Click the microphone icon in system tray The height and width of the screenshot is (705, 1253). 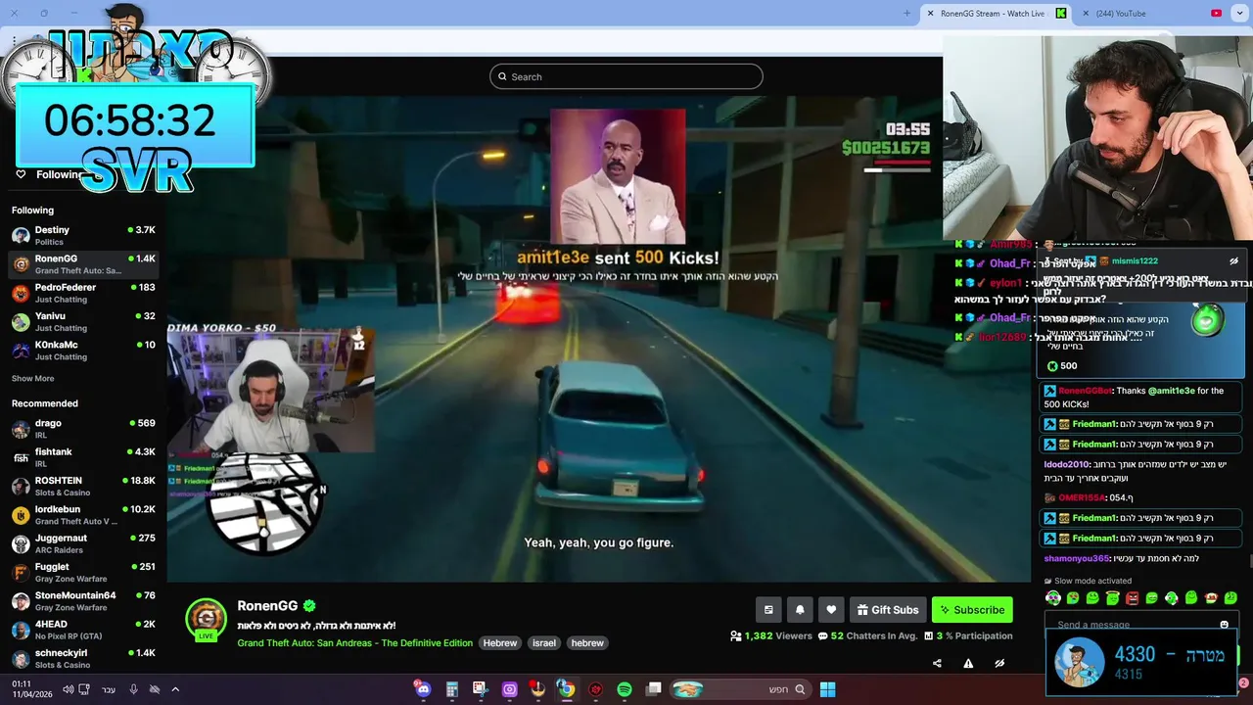click(133, 689)
